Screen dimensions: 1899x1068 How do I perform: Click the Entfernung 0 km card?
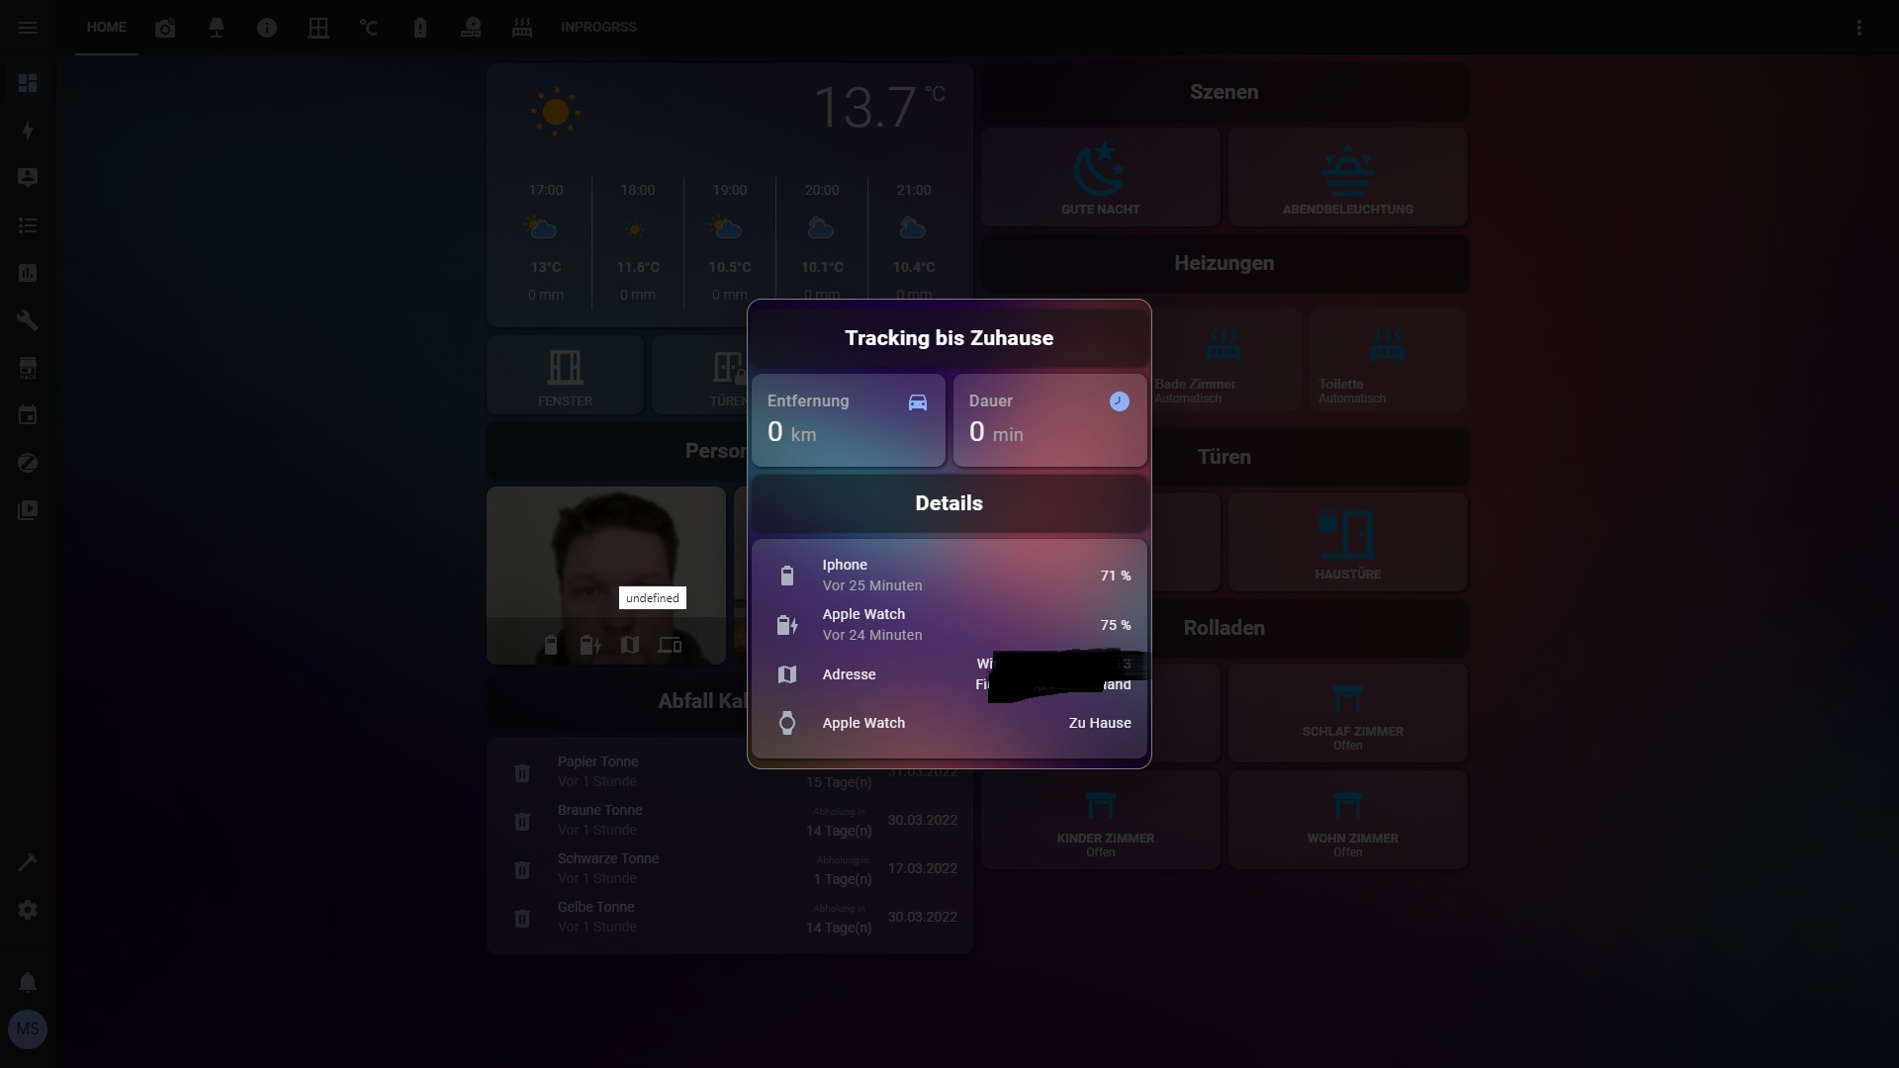pos(849,420)
